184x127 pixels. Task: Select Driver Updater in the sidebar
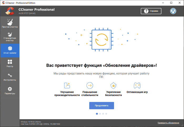(x=10, y=50)
